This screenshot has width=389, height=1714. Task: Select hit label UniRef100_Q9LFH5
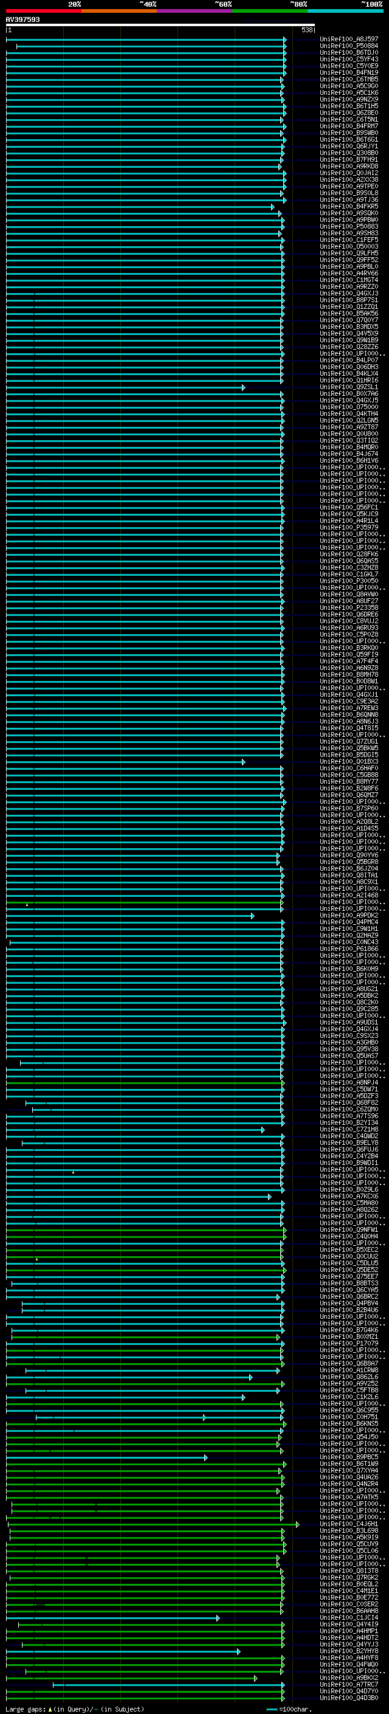348,253
